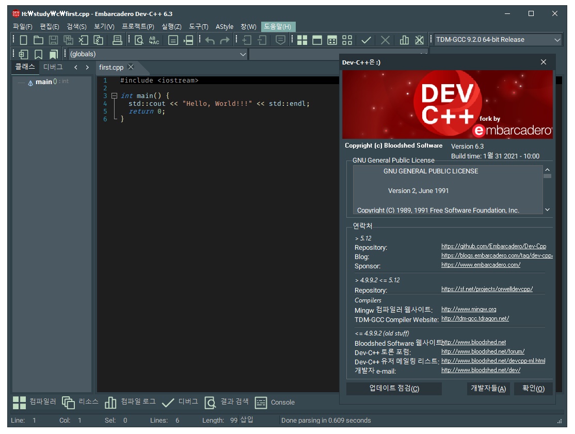Viewport: 575px width, 434px height.
Task: Open the 도움말(H) menu
Action: click(278, 27)
